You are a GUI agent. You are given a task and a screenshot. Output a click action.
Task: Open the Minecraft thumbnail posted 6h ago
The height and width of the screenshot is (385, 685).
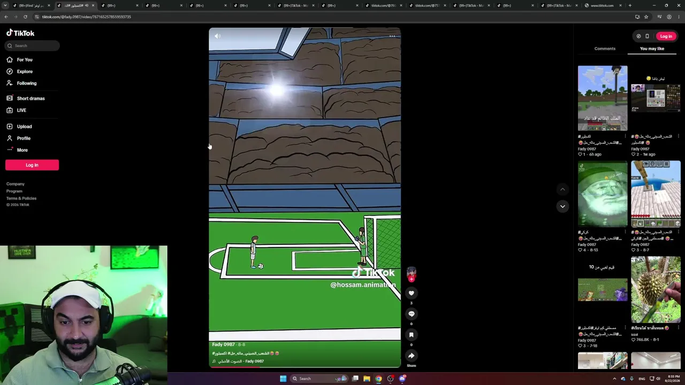coord(603,98)
